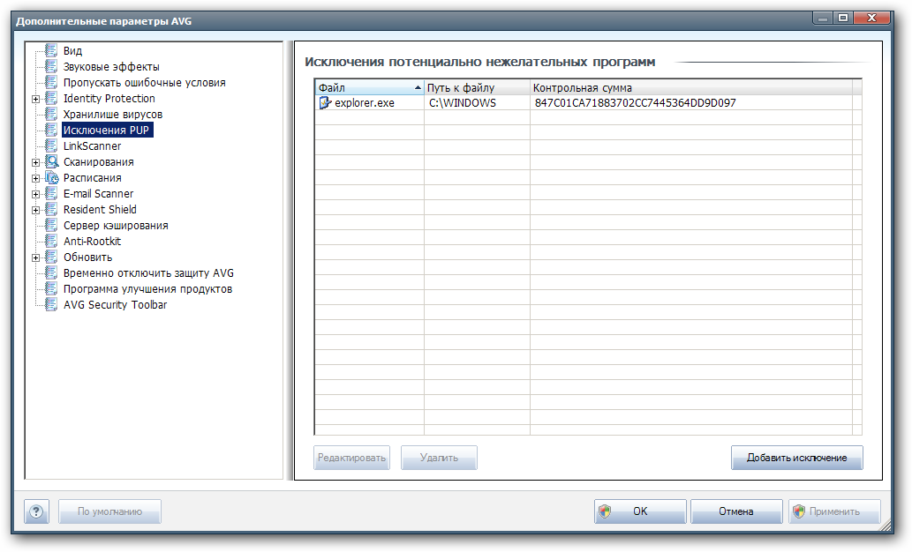Screen dimensions: 912x552
Task: Click the icon beside LinkScanner
Action: point(51,145)
